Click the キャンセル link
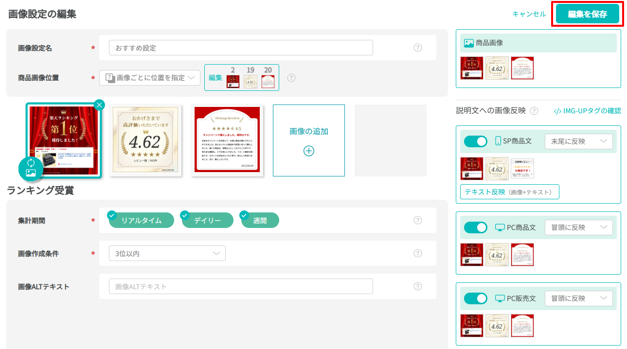Image resolution: width=627 pixels, height=349 pixels. 529,14
